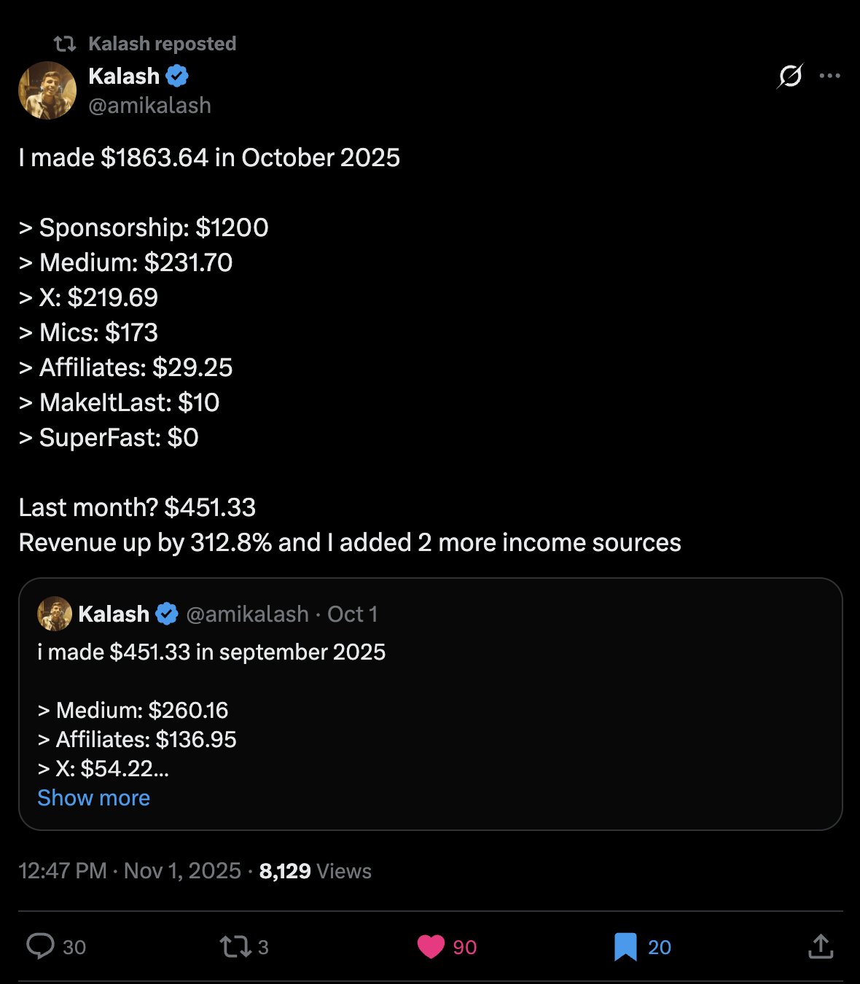Share this post using the upload arrow

[x=820, y=945]
